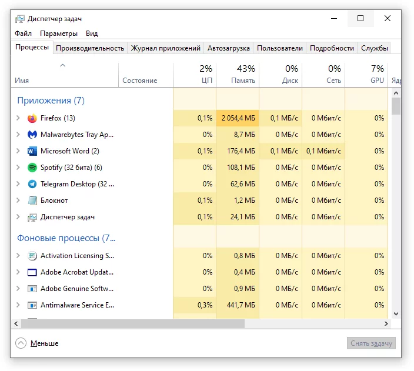Click the horizontal scrollbar right arrow
This screenshot has width=414, height=371.
(x=386, y=323)
